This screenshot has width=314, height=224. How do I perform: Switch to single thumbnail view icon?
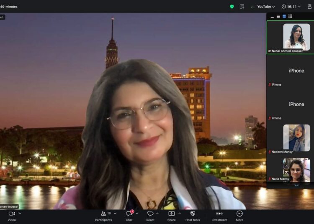coord(278,17)
